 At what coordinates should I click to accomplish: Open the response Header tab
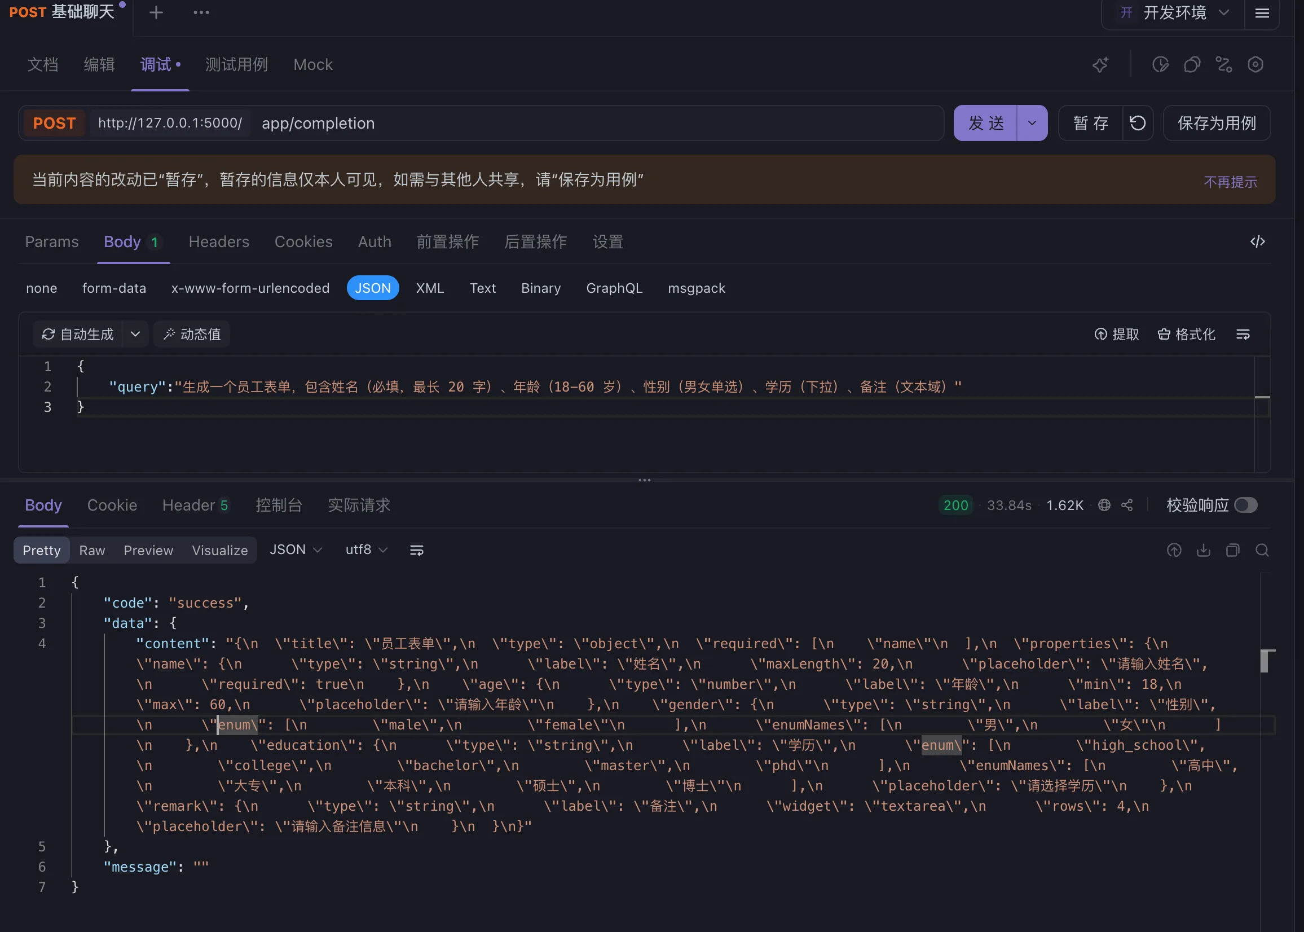(196, 505)
